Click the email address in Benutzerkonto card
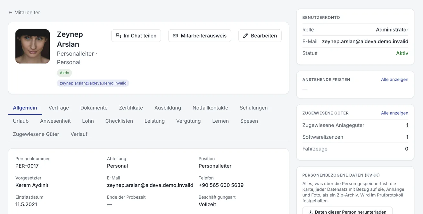Image resolution: width=423 pixels, height=214 pixels. tap(365, 42)
